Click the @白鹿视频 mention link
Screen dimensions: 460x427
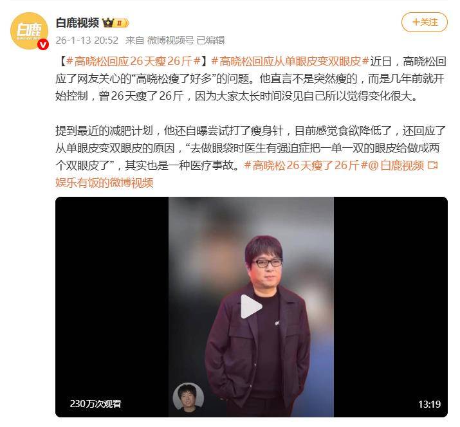(x=396, y=165)
